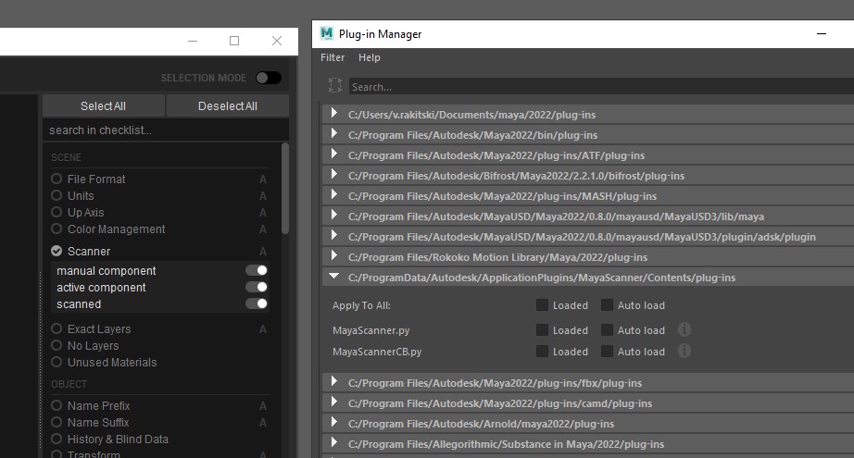This screenshot has width=854, height=458.
Task: Uncheck the Scanner checklist item
Action: click(57, 251)
